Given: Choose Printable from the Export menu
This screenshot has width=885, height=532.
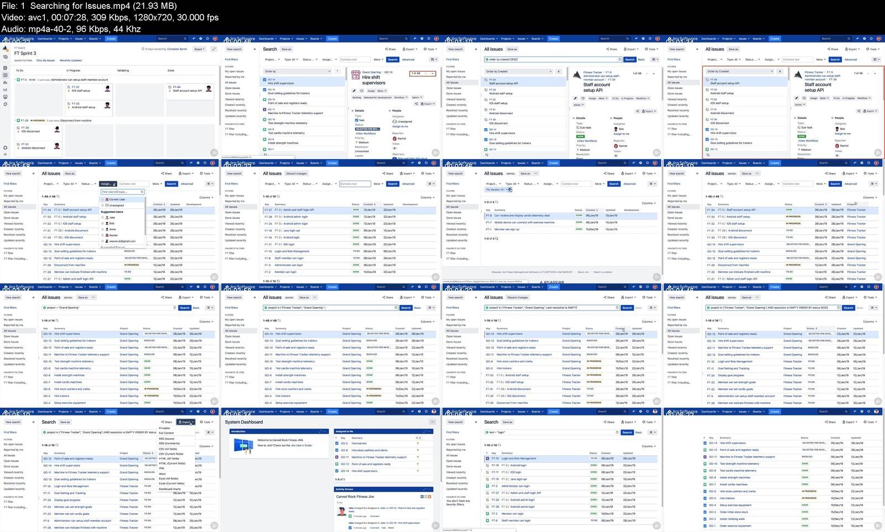Looking at the screenshot, I should click(165, 428).
